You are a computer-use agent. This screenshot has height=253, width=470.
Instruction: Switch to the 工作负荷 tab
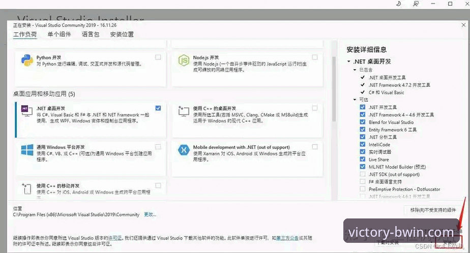click(25, 35)
